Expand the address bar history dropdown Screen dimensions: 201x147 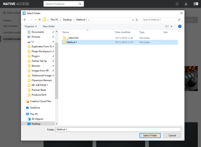point(133,20)
